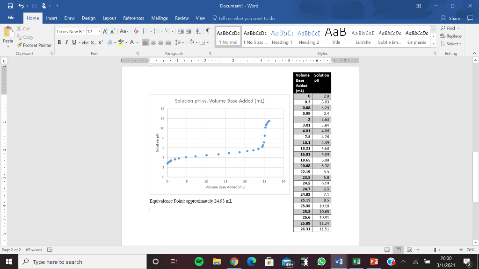Toggle bold formatting
The width and height of the screenshot is (479, 269).
click(60, 42)
